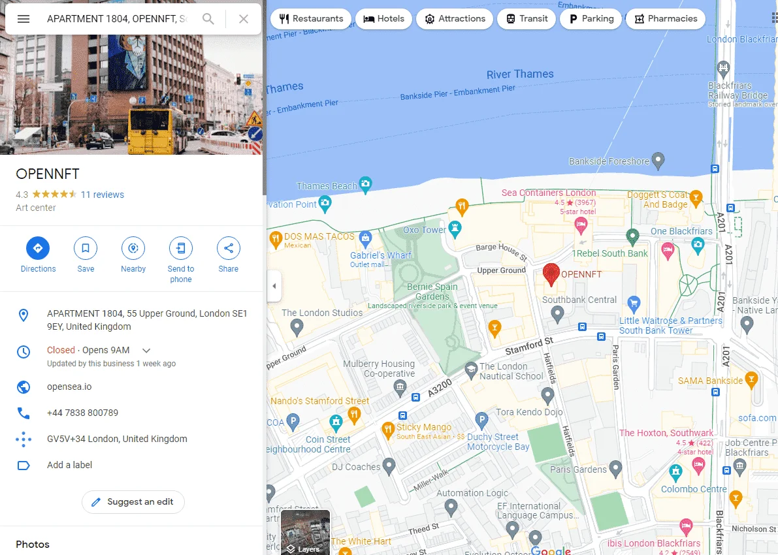Select Nando's Stamford Street marker

(354, 415)
